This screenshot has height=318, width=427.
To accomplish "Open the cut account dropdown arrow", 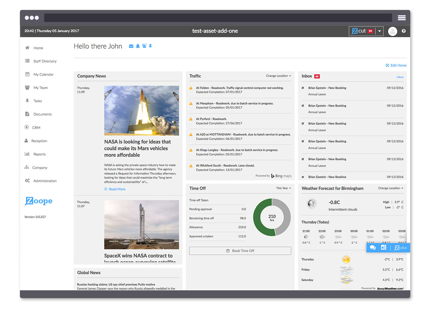I will click(x=379, y=31).
